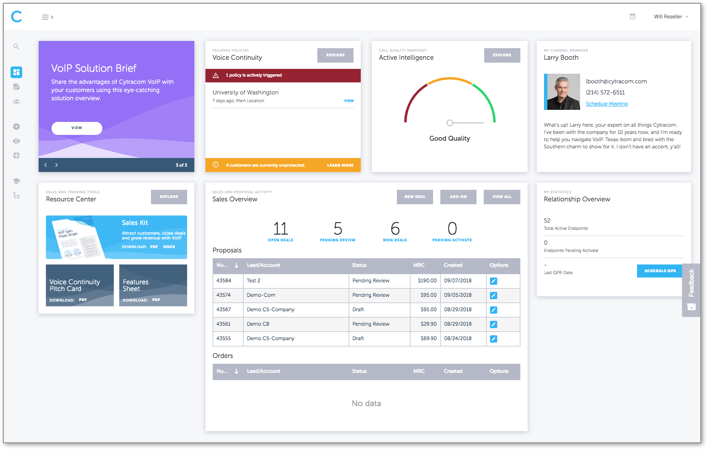Click the Add-On button
This screenshot has width=707, height=449.
[458, 197]
